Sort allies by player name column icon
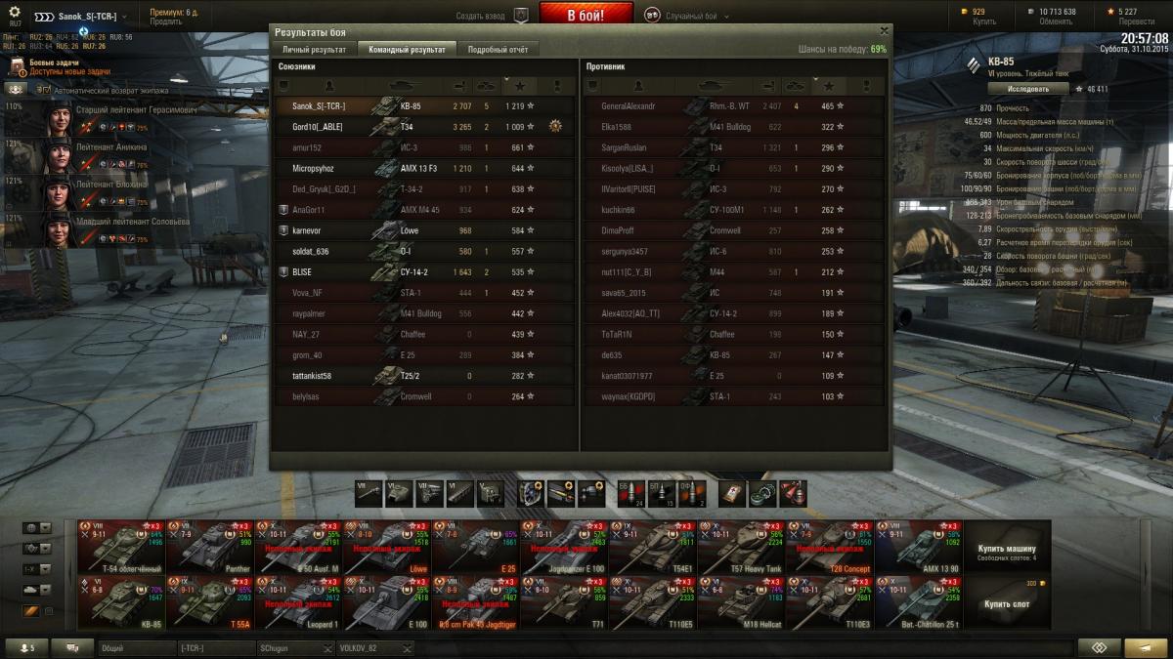The image size is (1173, 659). click(x=329, y=86)
